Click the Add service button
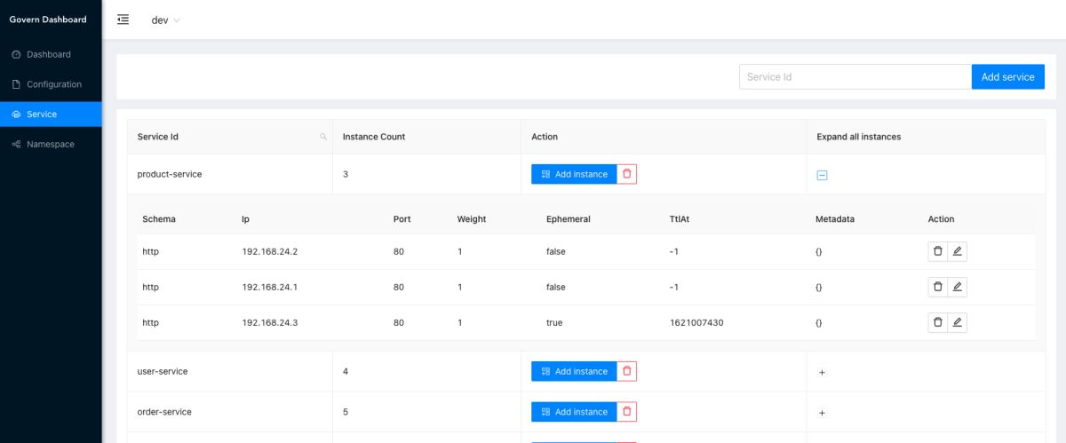 click(x=1007, y=77)
